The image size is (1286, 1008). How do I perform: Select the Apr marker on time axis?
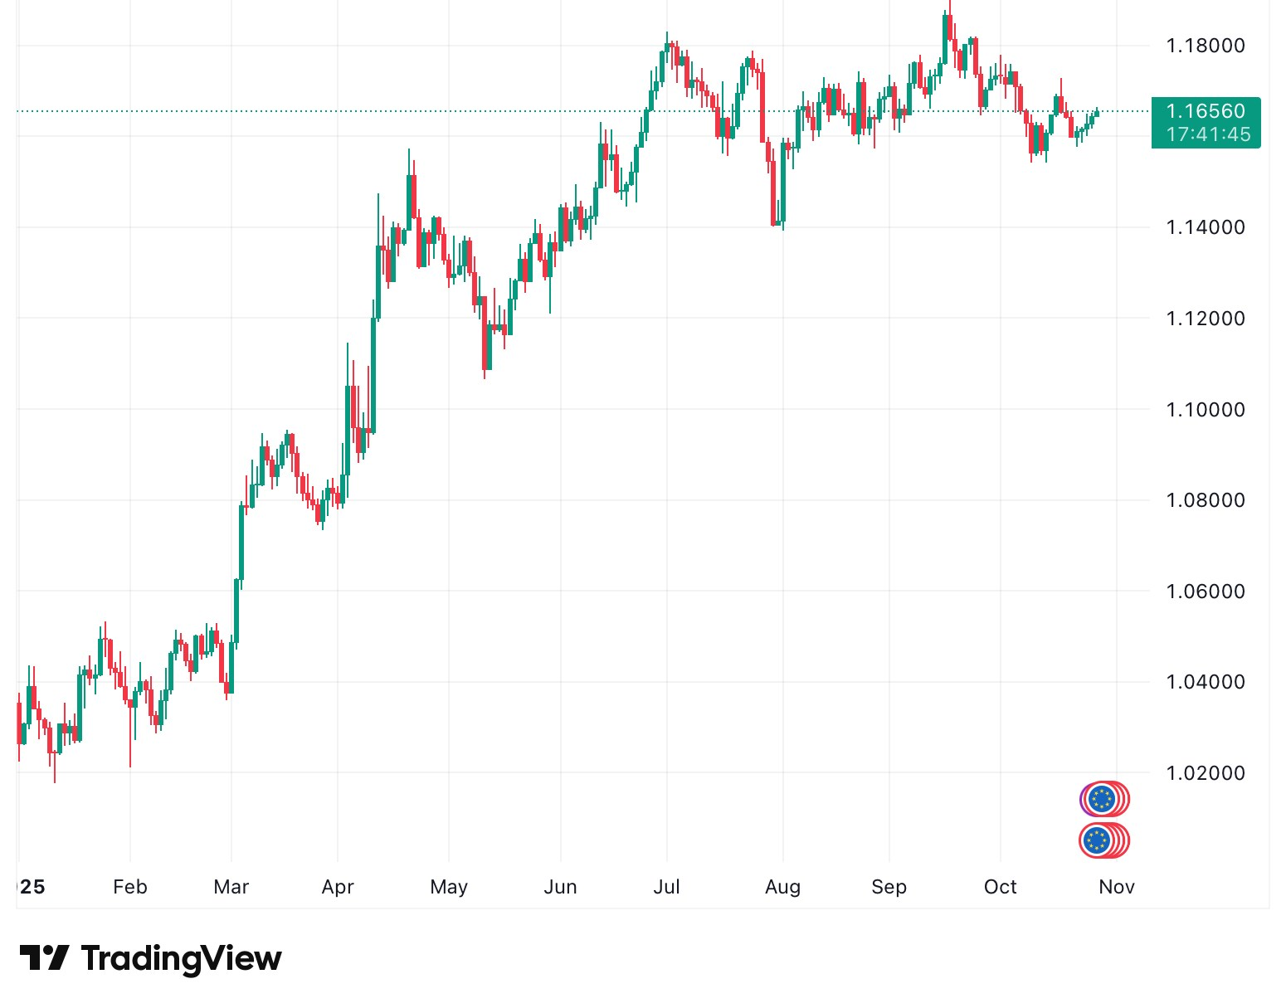click(338, 887)
